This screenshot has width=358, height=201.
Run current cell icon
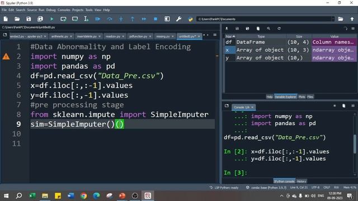(x=63, y=19)
